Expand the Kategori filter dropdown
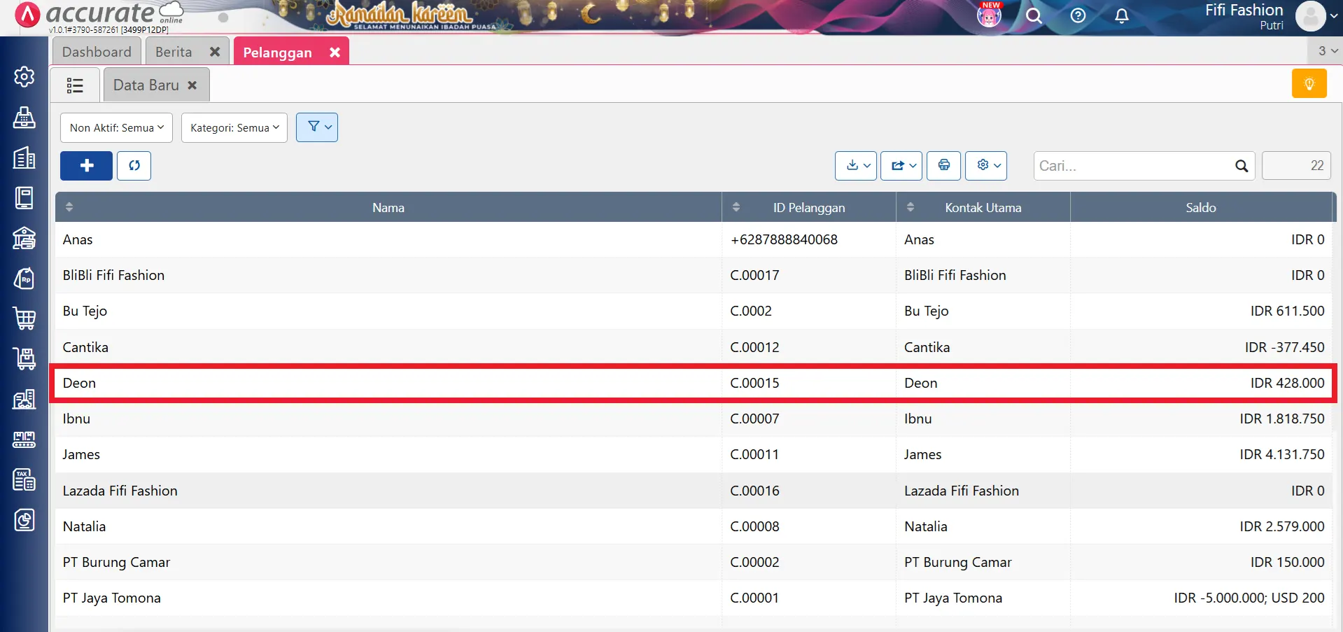Screen dimensions: 1343x632 [x=234, y=127]
